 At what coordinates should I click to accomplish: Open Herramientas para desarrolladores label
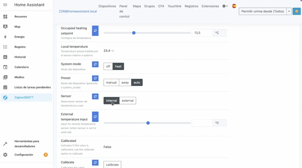(x=27, y=144)
